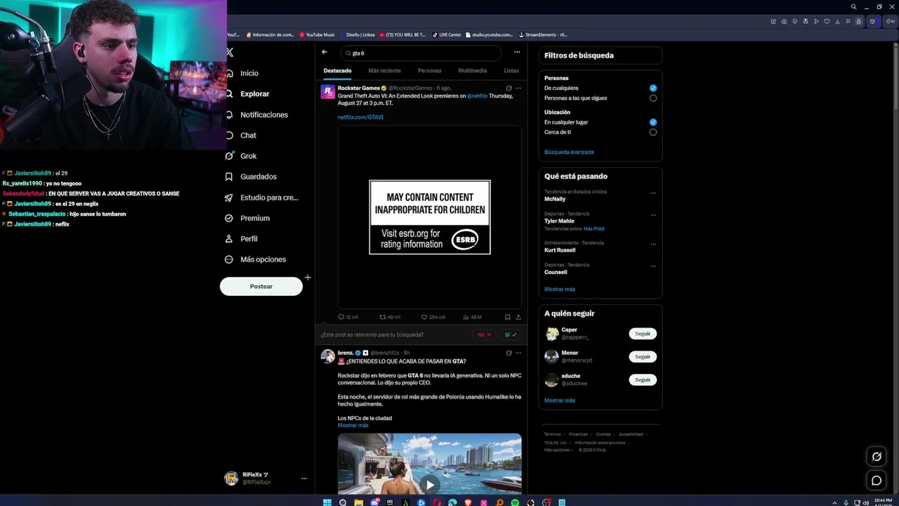The image size is (899, 506).
Task: Select Personas 'De cualquiera' option
Action: pyautogui.click(x=653, y=88)
